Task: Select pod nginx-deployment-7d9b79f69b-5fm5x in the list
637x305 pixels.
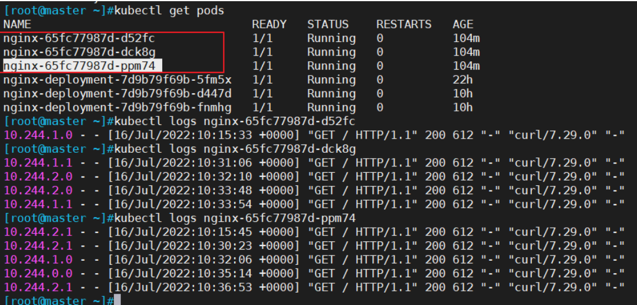Action: (117, 80)
